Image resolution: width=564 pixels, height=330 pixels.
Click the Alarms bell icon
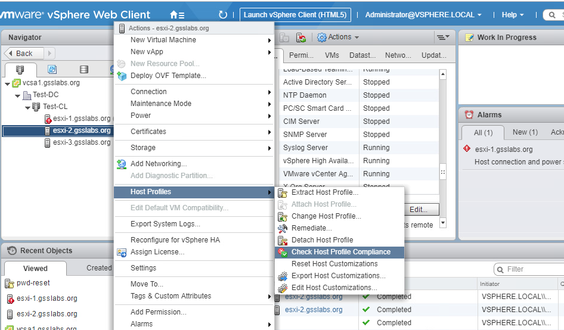click(x=469, y=115)
